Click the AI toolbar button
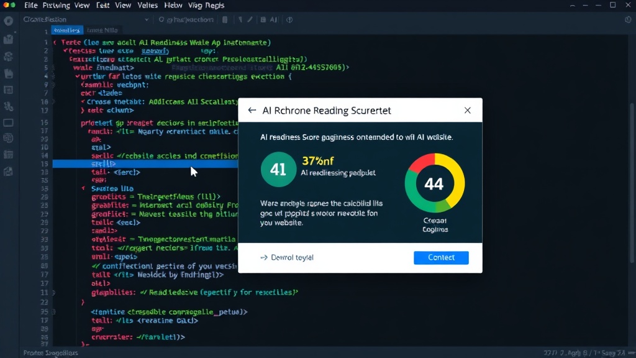 tap(274, 19)
